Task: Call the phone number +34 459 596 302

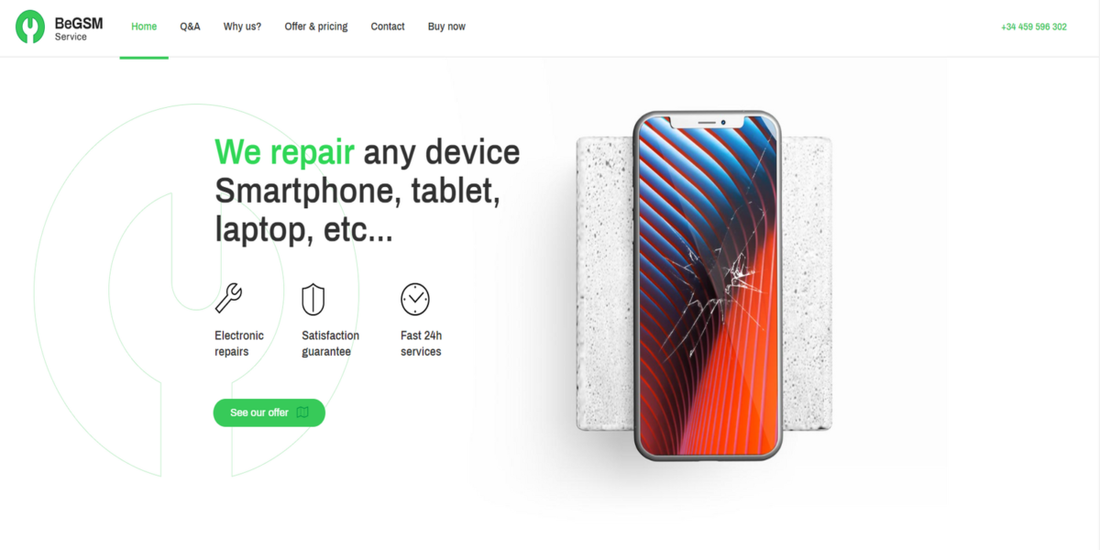Action: (x=1034, y=27)
